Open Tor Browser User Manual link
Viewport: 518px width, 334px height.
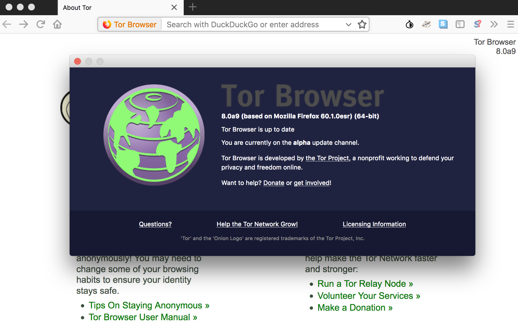143,317
